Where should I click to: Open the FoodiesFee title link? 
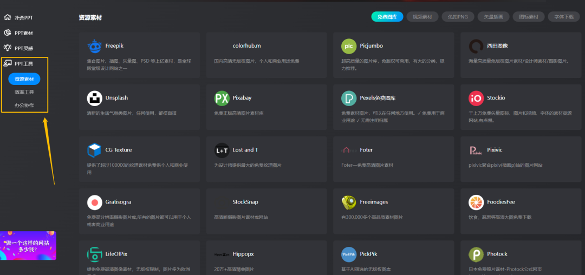501,202
